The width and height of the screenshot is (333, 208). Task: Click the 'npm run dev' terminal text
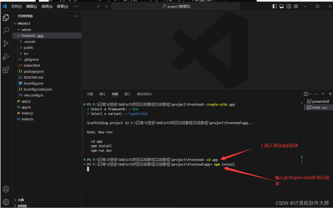pos(101,151)
